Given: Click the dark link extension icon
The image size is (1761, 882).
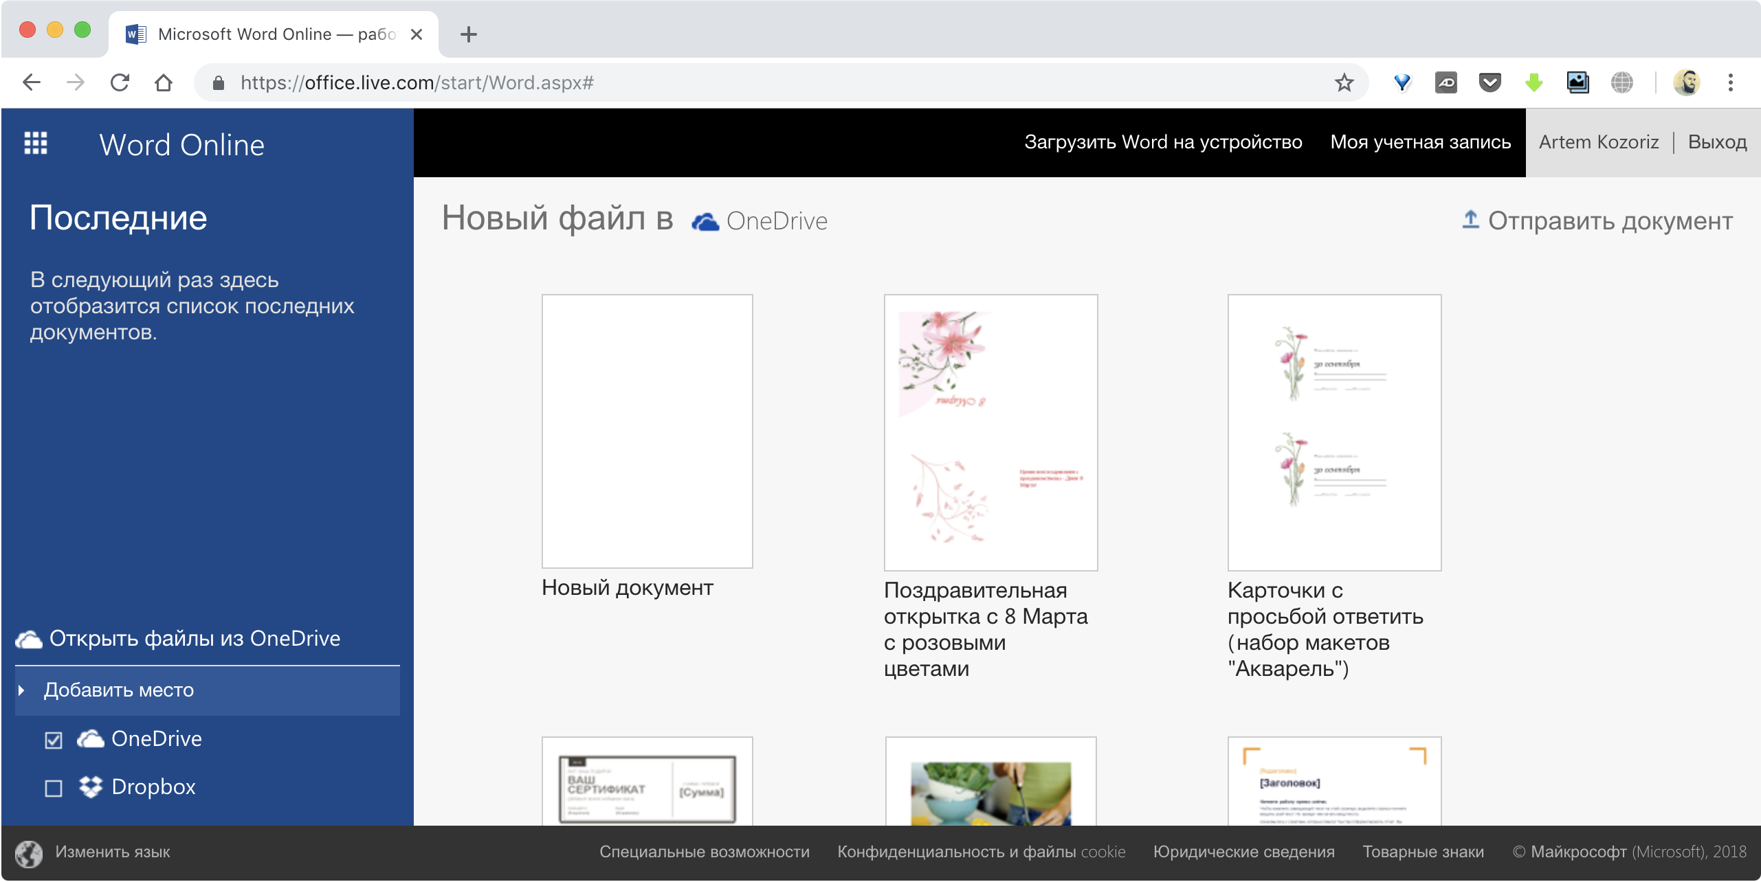Looking at the screenshot, I should 1446,83.
